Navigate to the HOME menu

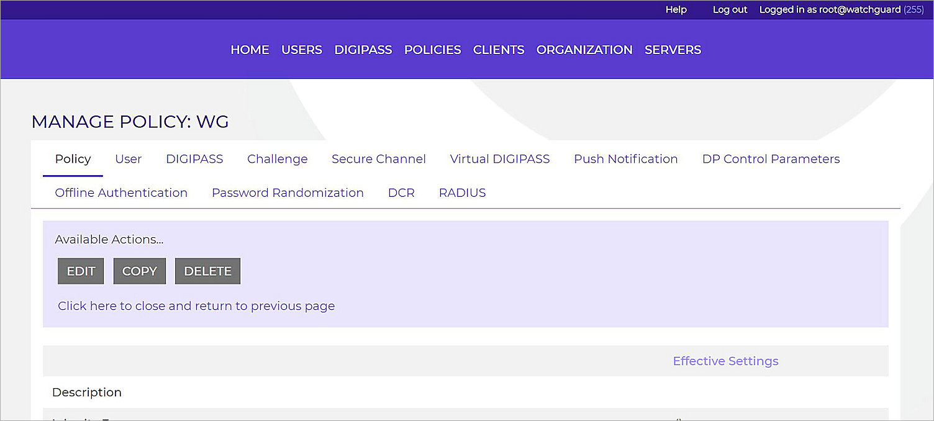tap(250, 50)
